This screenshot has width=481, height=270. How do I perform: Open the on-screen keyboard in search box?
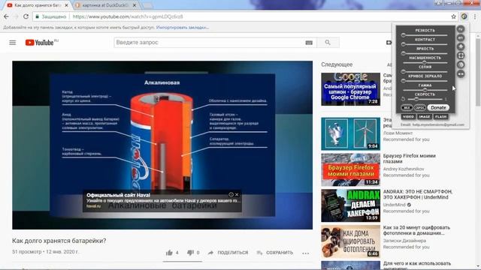[309, 43]
